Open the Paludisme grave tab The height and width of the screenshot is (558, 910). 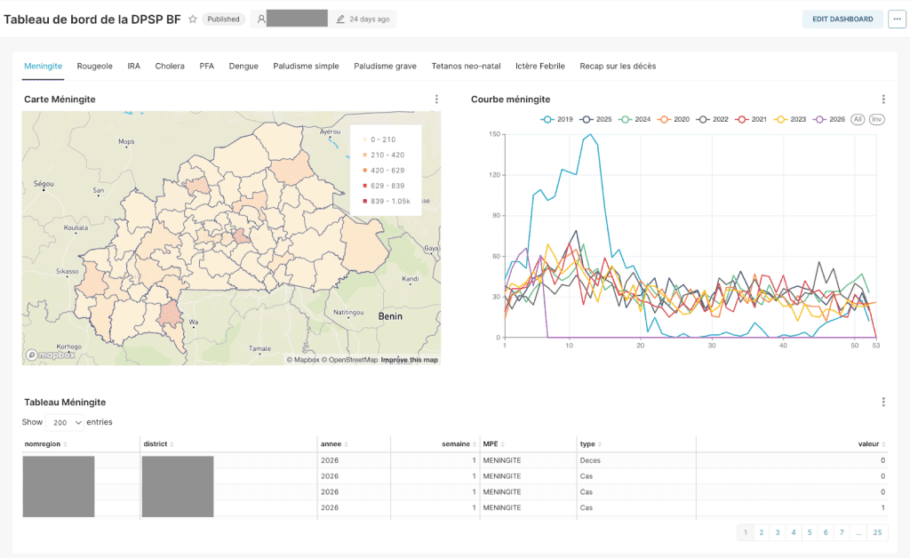click(x=384, y=66)
